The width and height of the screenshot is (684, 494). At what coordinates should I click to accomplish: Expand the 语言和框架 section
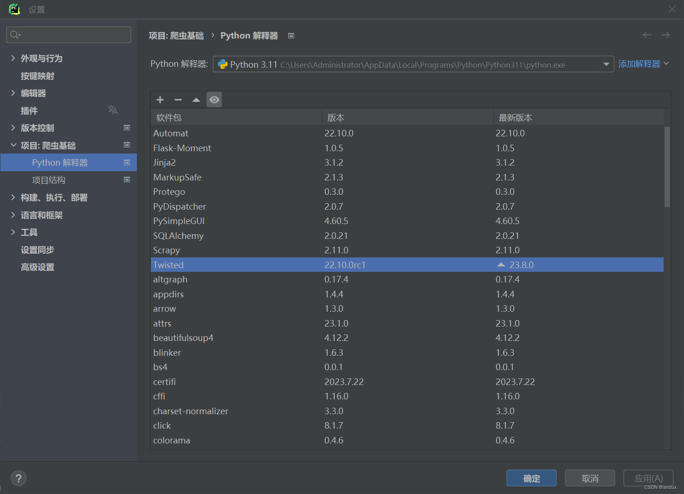tap(13, 215)
